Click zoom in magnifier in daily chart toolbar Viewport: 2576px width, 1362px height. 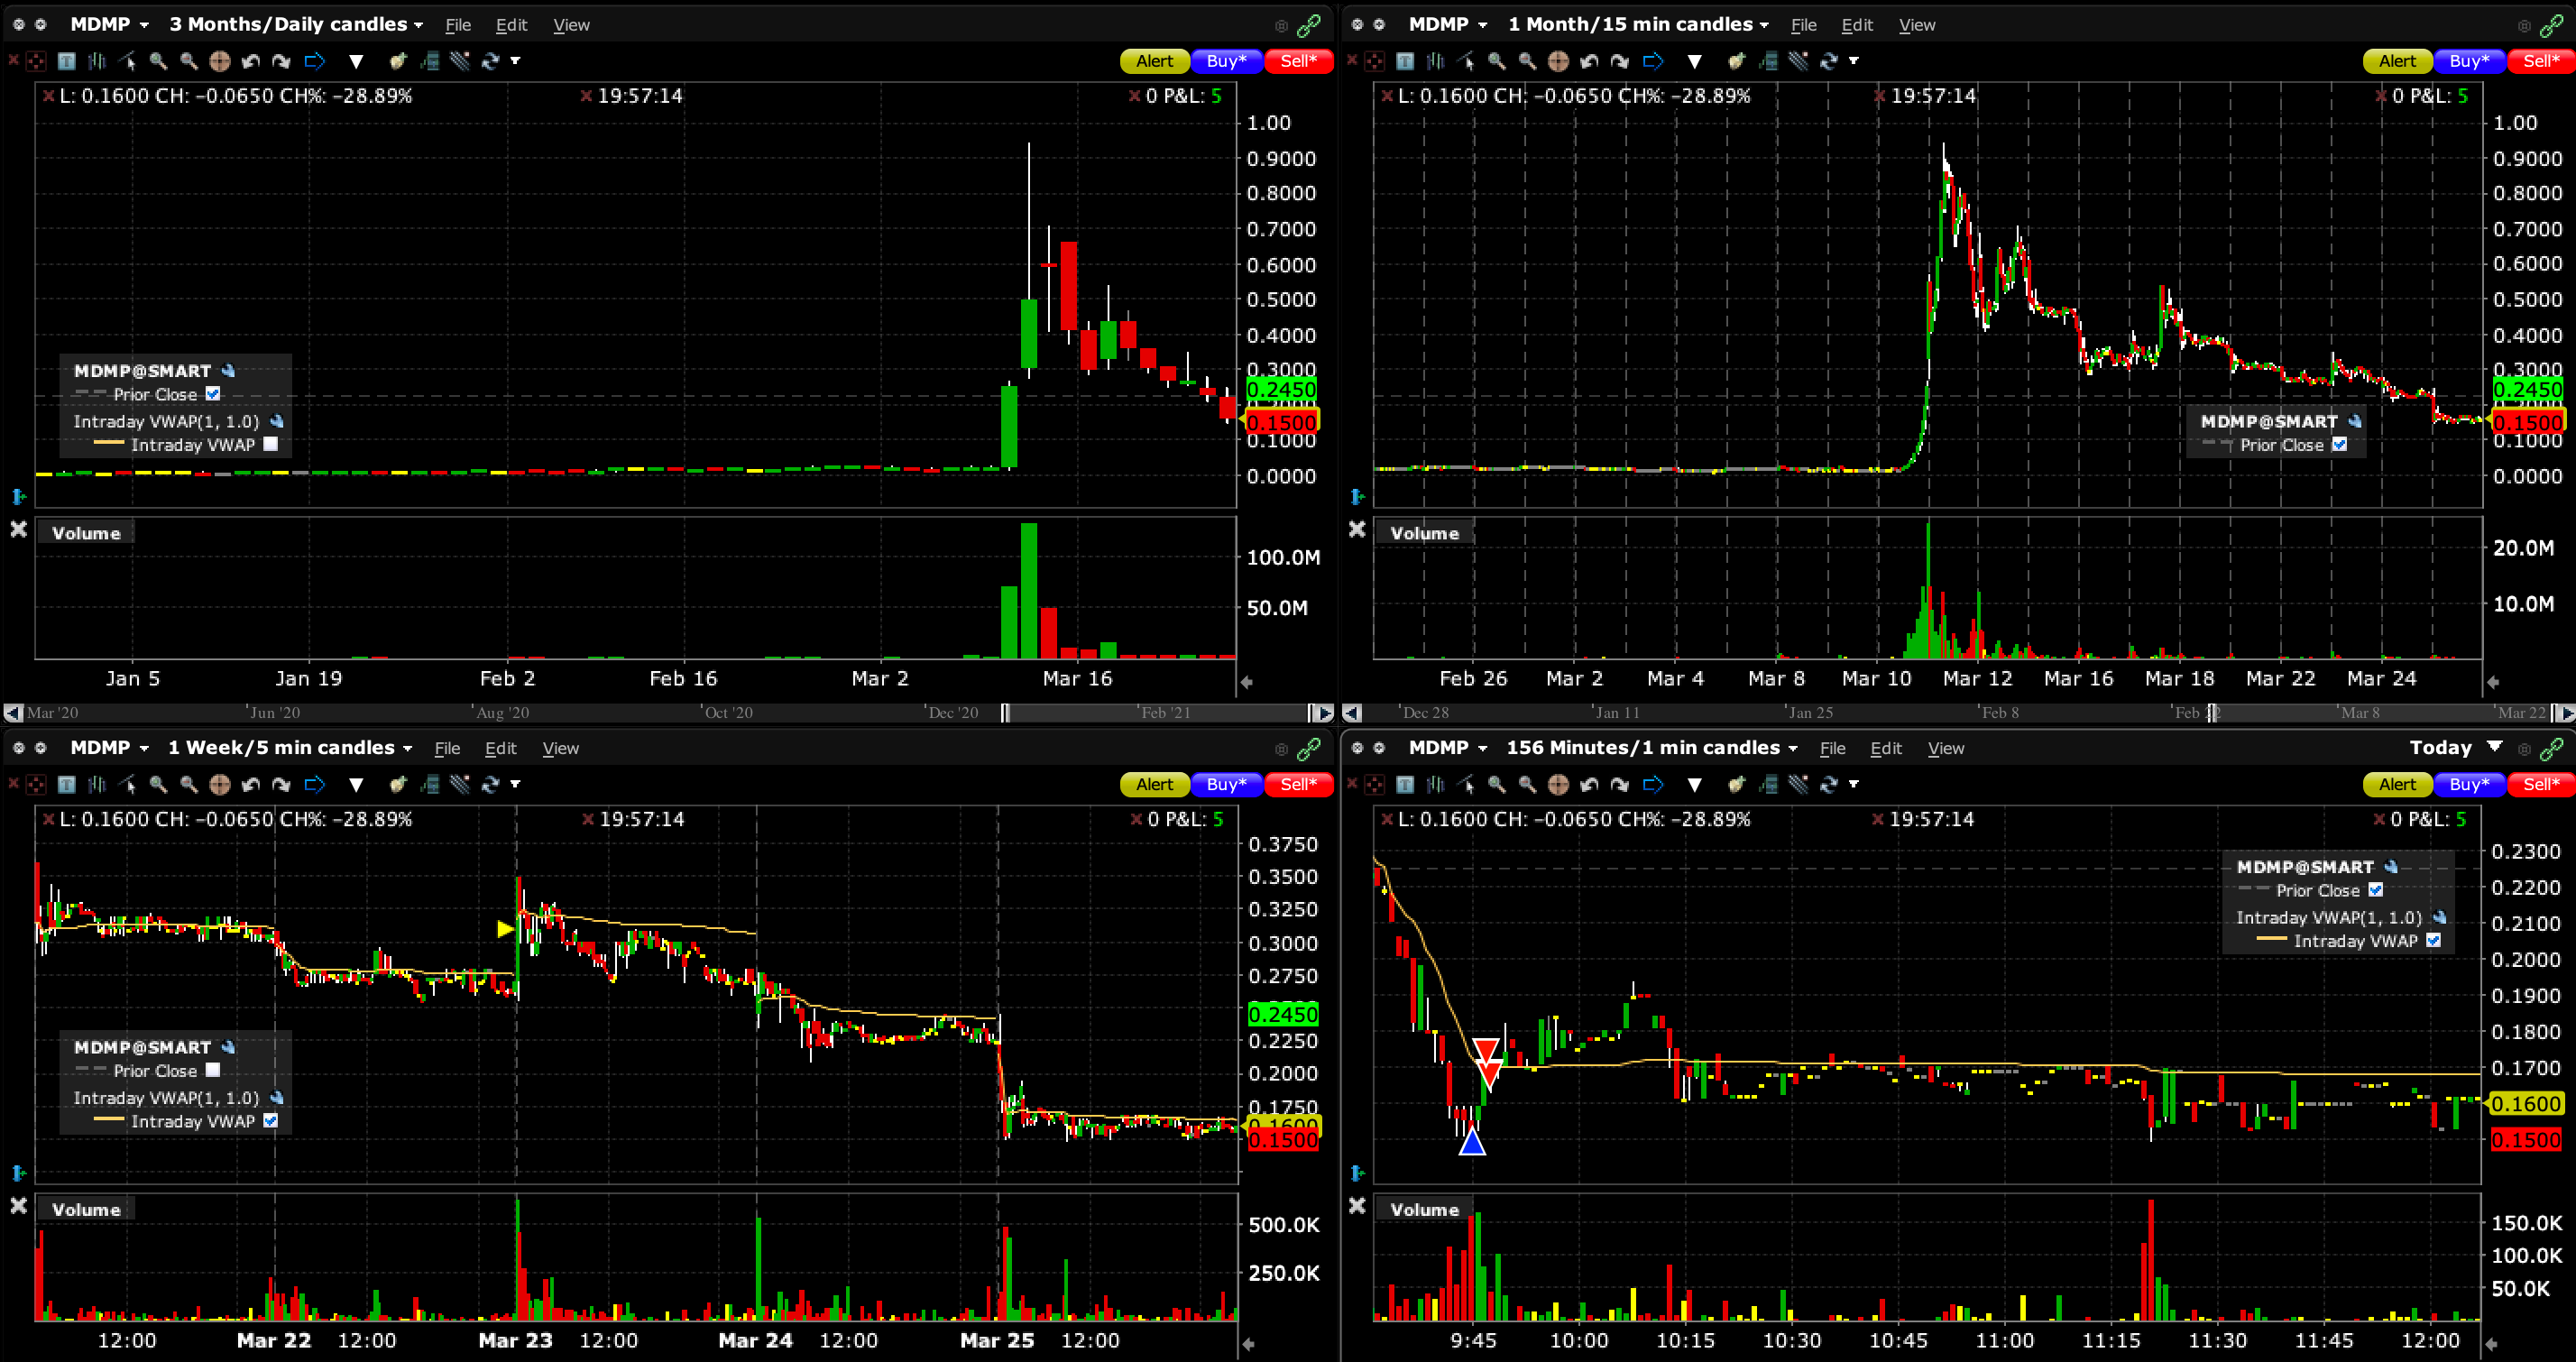point(158,61)
